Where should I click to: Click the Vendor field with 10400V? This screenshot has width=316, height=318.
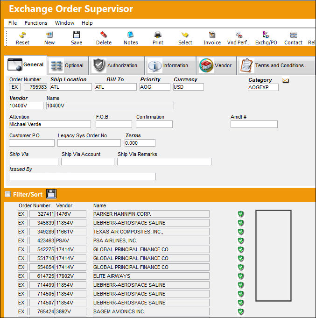click(x=26, y=106)
